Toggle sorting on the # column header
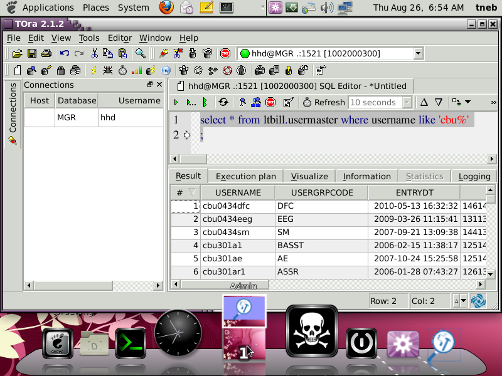 pos(181,192)
